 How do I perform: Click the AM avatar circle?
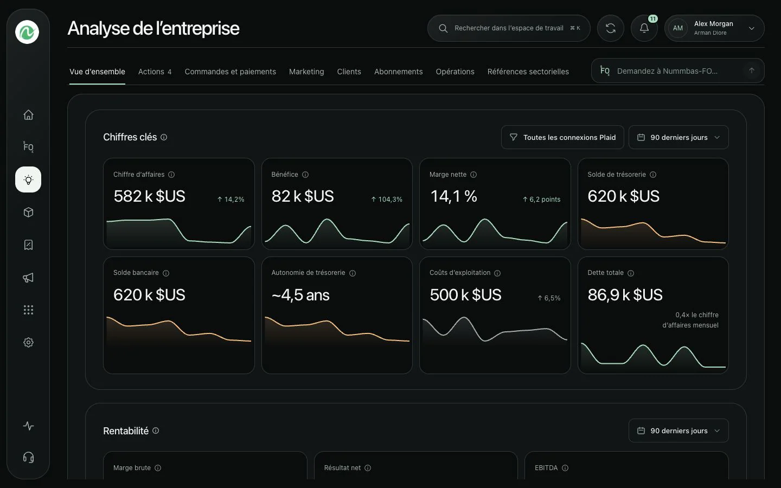tap(678, 28)
